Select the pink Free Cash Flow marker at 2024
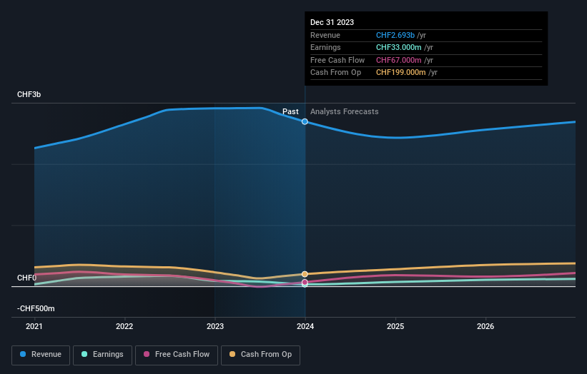 coord(305,282)
